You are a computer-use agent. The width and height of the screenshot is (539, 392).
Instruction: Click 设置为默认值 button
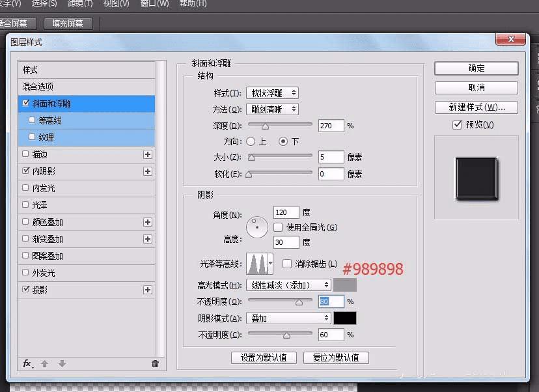point(264,357)
